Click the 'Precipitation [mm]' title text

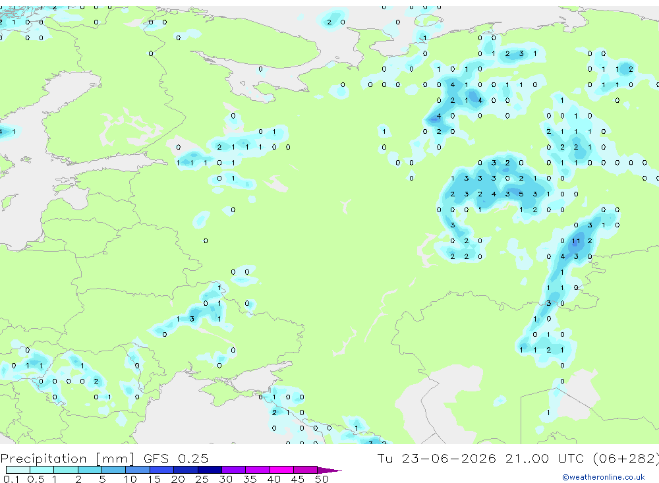coord(68,459)
